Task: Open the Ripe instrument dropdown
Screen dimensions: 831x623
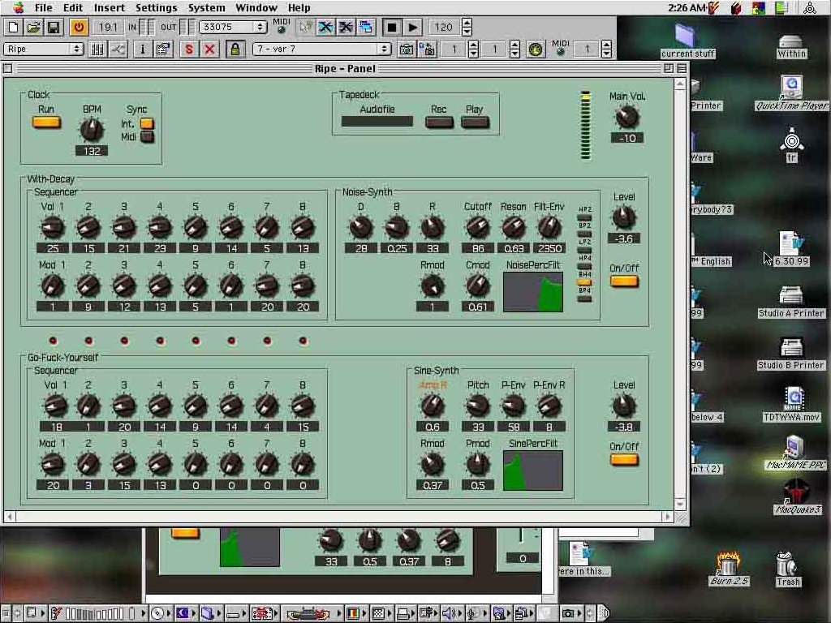Action: point(44,49)
